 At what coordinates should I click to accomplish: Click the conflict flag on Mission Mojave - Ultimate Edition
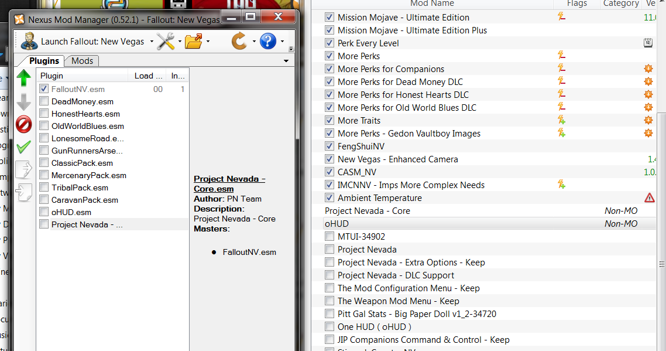coord(561,17)
